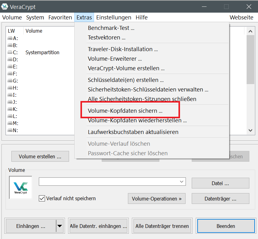Choose Laufwerksbuchstaben aktualisieren entry
The width and height of the screenshot is (258, 239).
152,132
